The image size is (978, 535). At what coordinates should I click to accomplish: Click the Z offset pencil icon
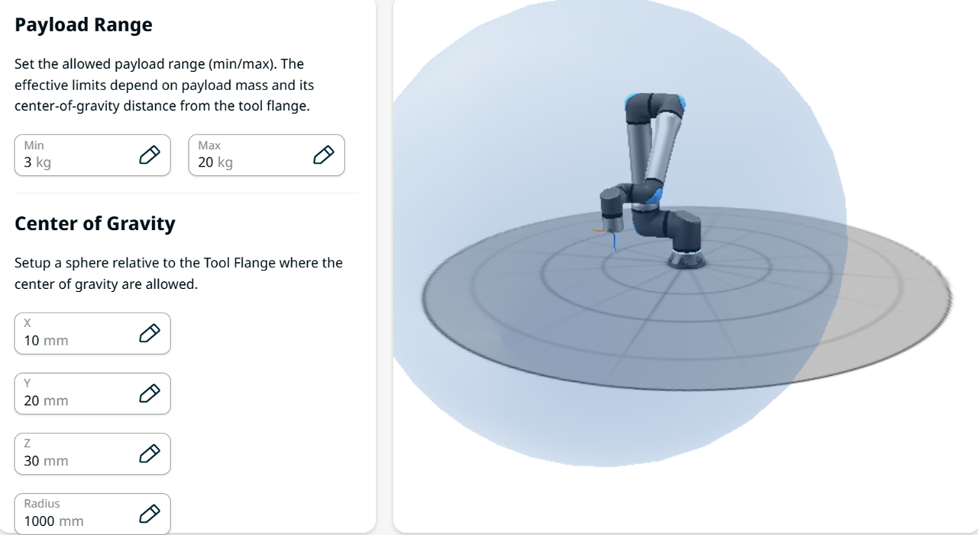149,454
